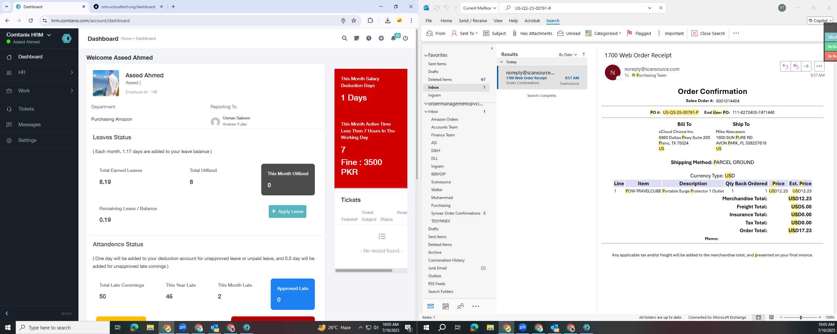Collapse the ordermanagement Inbox tree

[426, 112]
